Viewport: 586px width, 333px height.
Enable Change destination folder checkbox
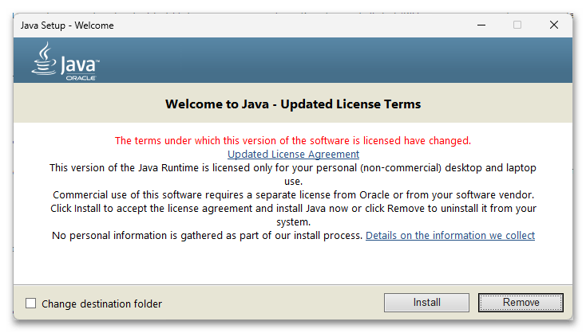[31, 304]
